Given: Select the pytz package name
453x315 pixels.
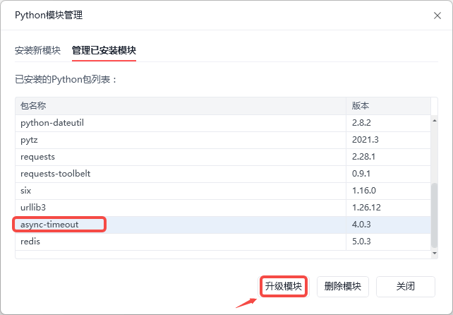Looking at the screenshot, I should (x=30, y=140).
